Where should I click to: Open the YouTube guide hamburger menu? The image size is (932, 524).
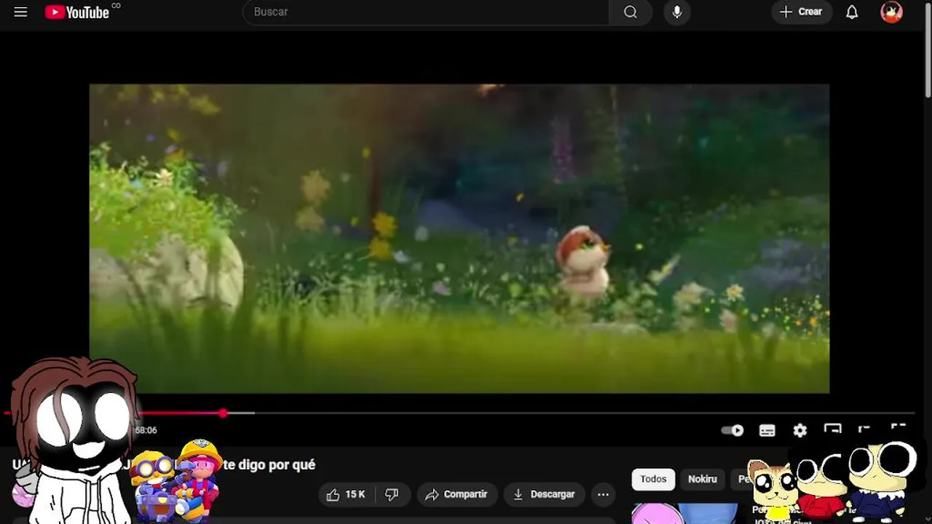tap(20, 12)
